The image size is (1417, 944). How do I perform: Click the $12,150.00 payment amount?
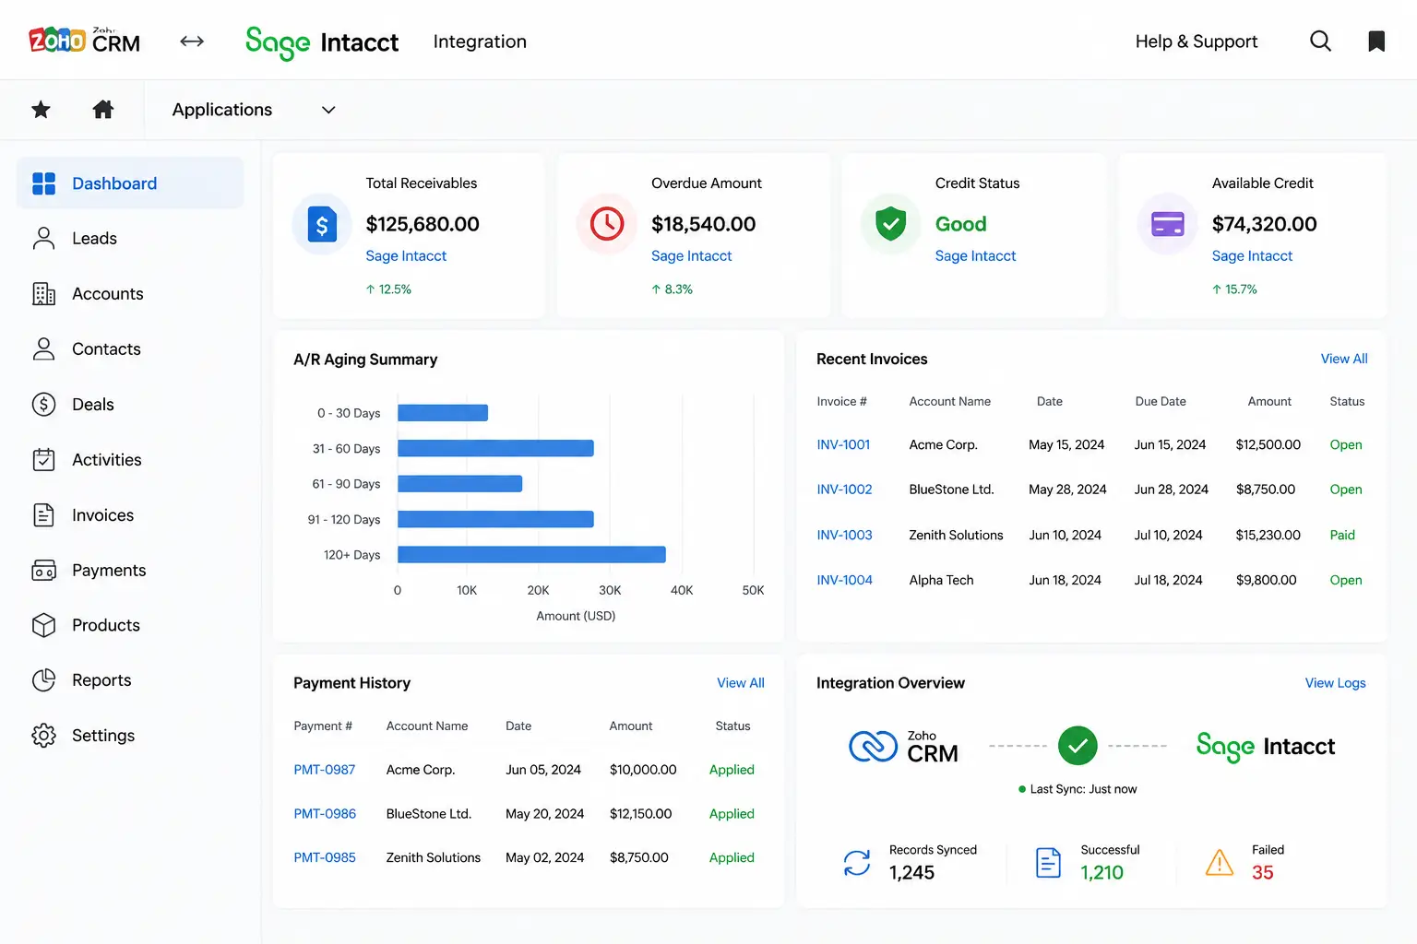pyautogui.click(x=640, y=814)
